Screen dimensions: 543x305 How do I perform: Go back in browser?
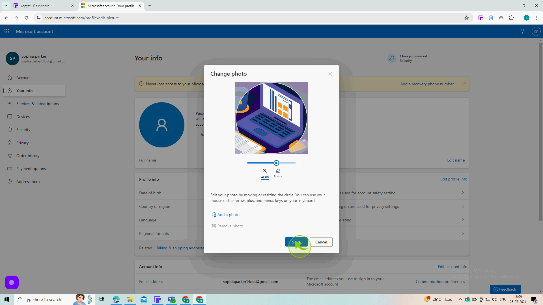click(6, 18)
